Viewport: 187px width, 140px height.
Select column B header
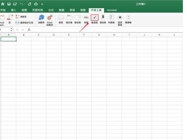point(24,35)
